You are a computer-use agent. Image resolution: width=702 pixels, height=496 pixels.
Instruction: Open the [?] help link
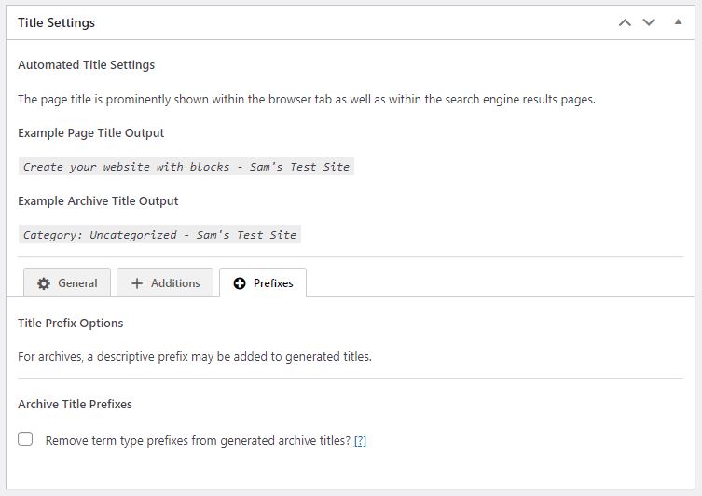[x=360, y=441]
